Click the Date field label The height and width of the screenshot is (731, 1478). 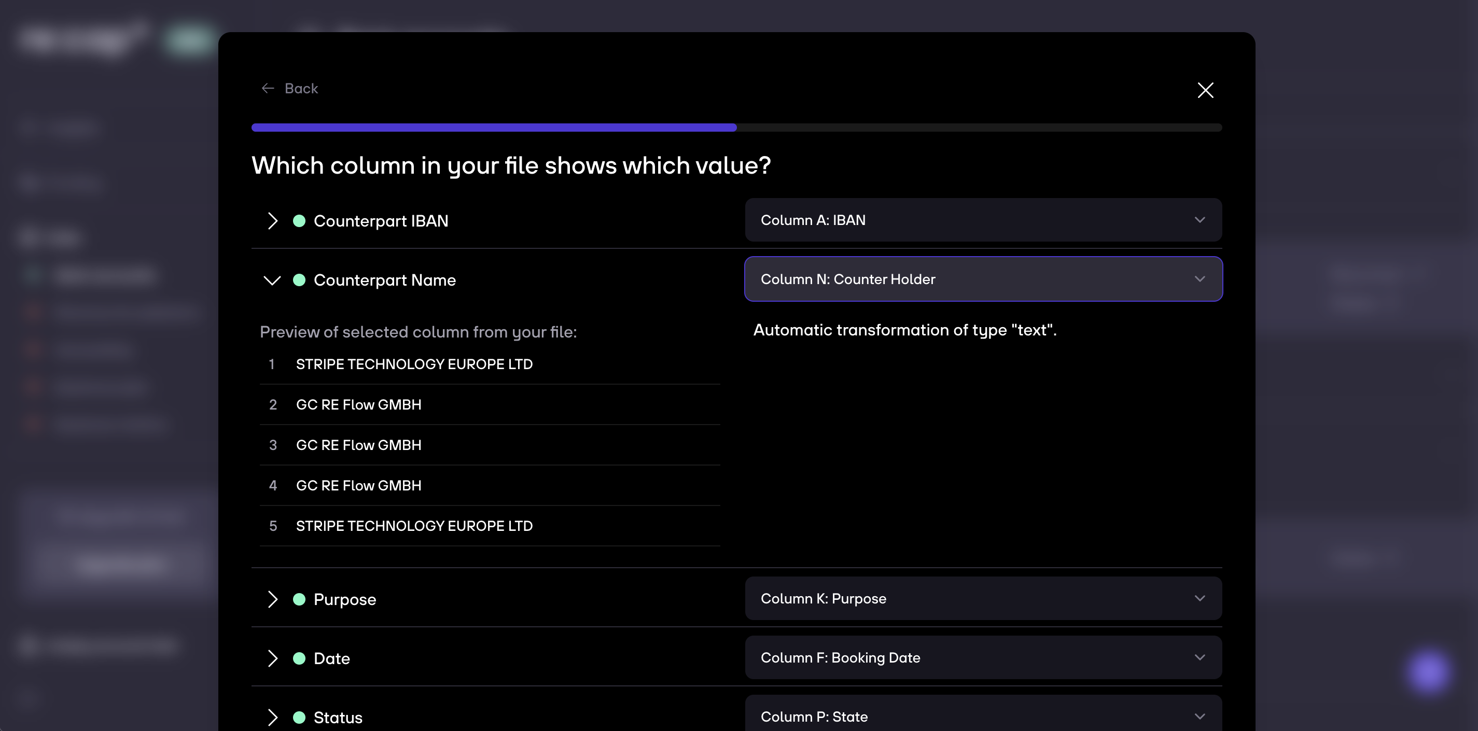(331, 658)
